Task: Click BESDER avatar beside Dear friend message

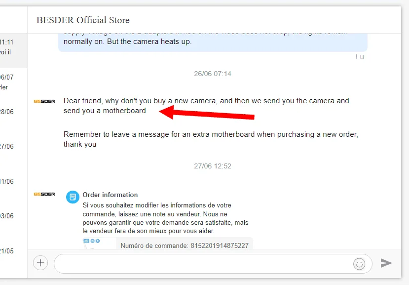Action: (x=44, y=101)
